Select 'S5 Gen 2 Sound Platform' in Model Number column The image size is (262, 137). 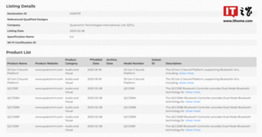click(134, 81)
